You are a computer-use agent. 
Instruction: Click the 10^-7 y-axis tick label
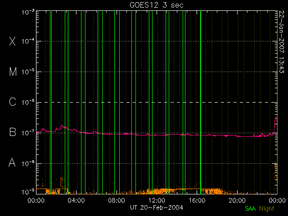click(x=28, y=133)
